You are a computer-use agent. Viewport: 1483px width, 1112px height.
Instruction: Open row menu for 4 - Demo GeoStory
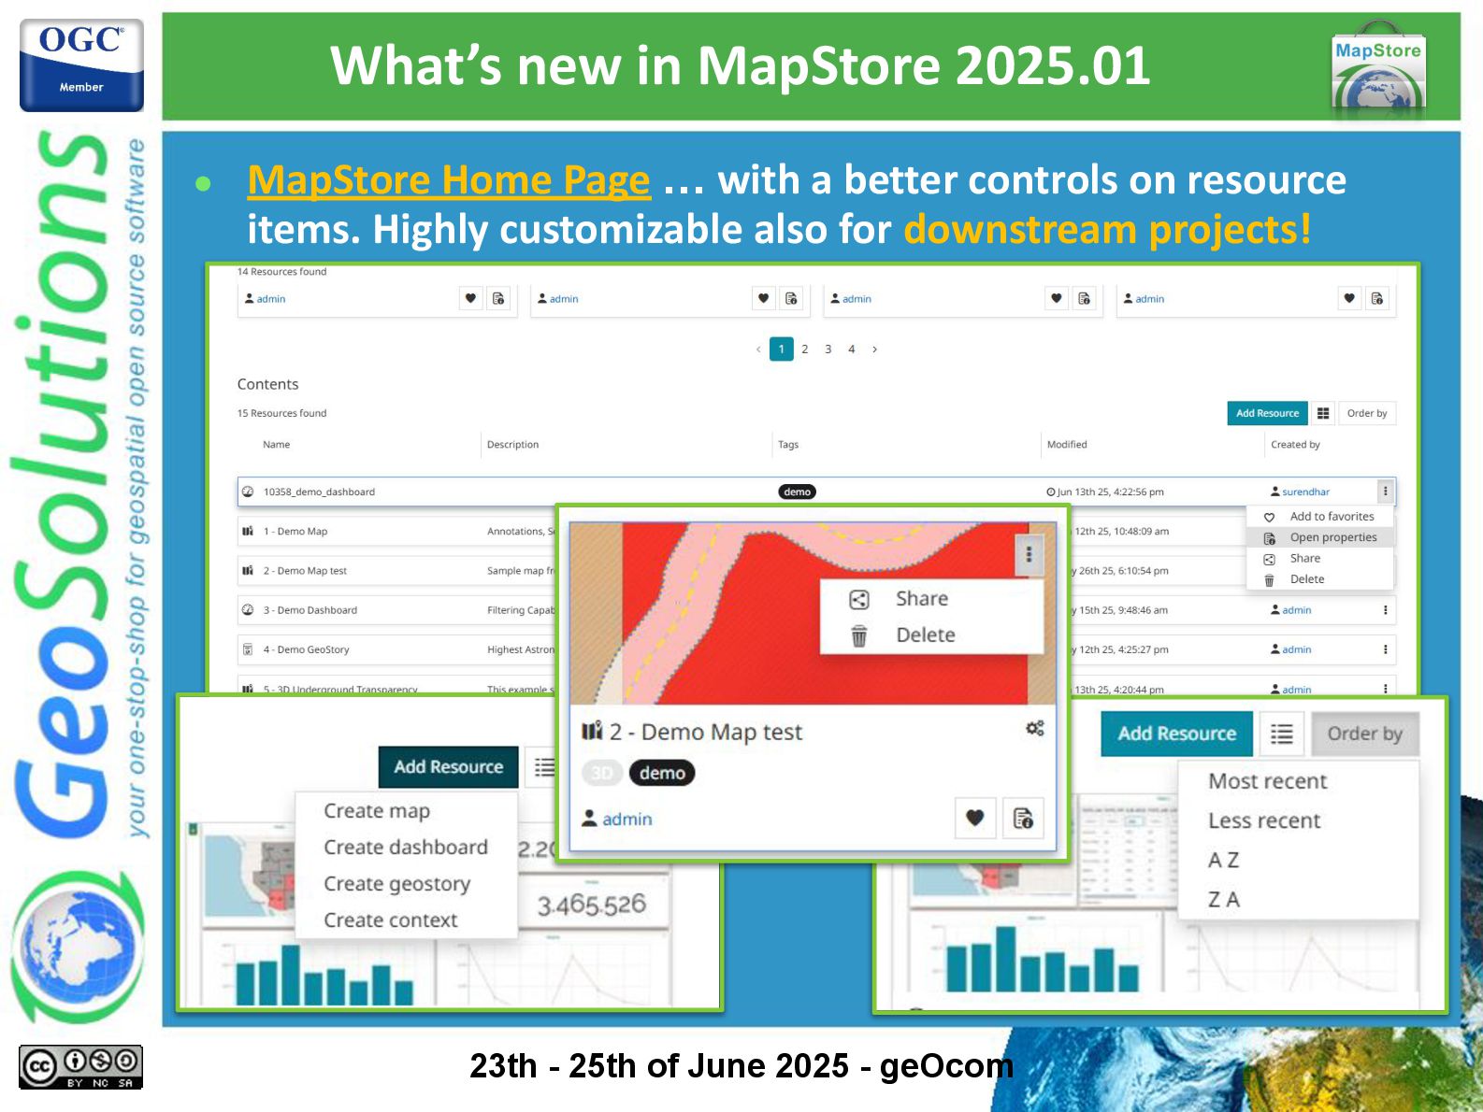point(1385,649)
